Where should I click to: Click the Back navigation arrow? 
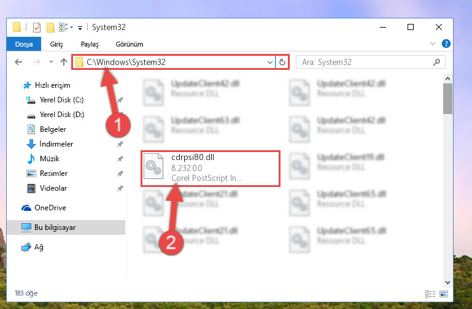click(18, 62)
